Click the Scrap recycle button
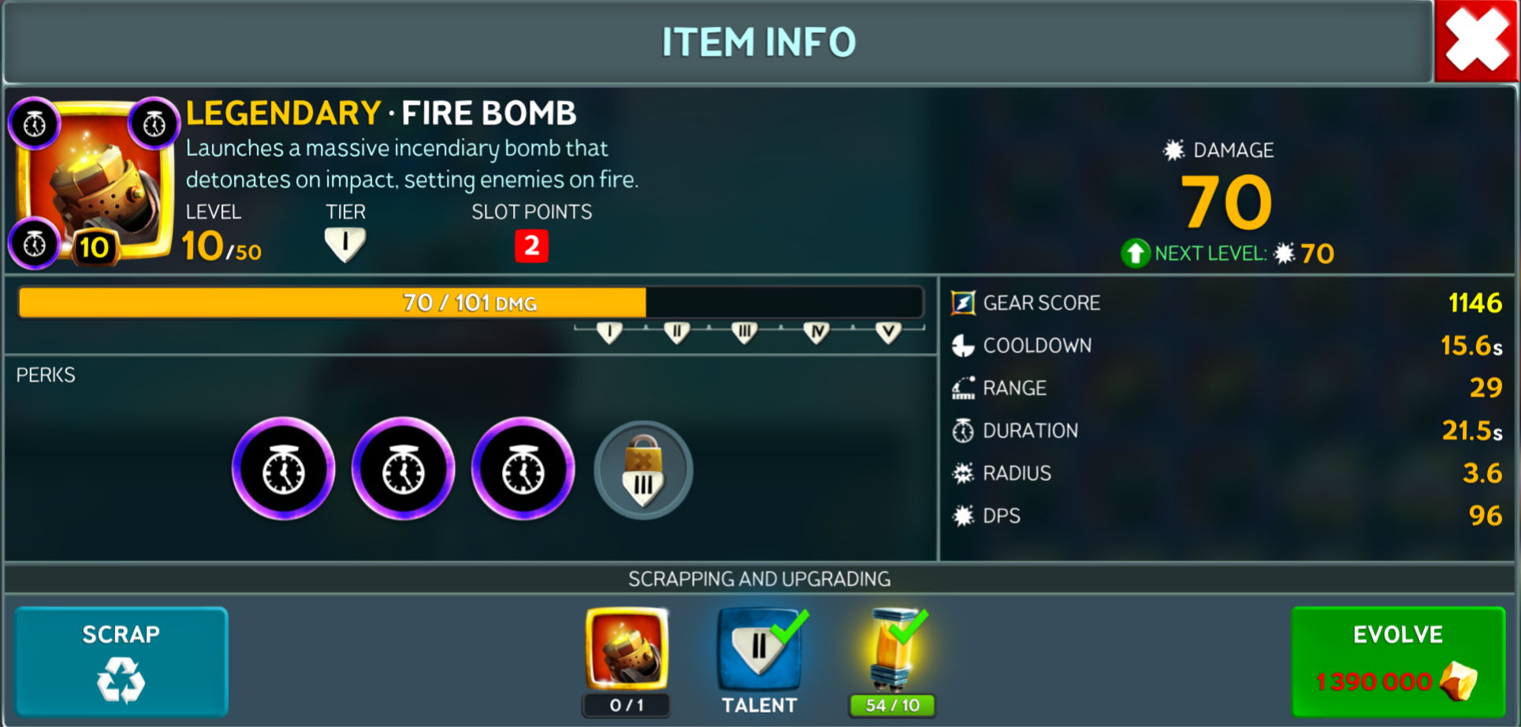Viewport: 1521px width, 727px height. click(x=121, y=661)
